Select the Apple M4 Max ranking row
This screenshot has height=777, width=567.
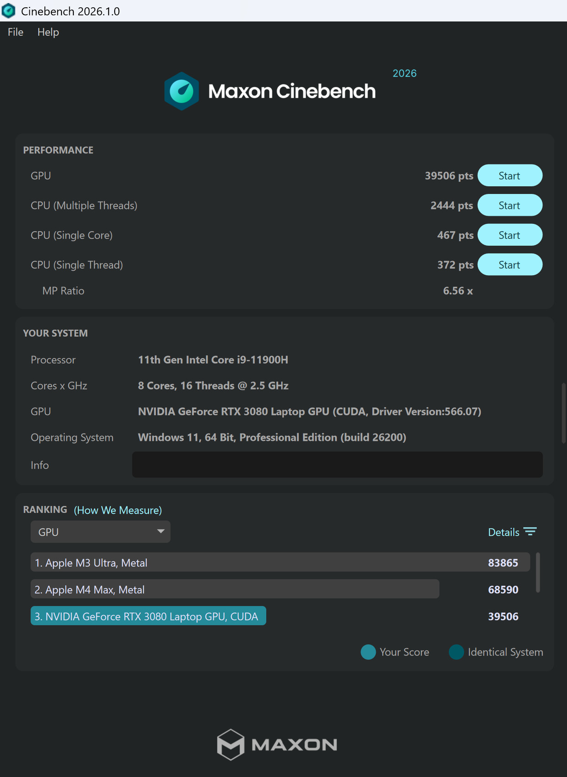point(235,589)
